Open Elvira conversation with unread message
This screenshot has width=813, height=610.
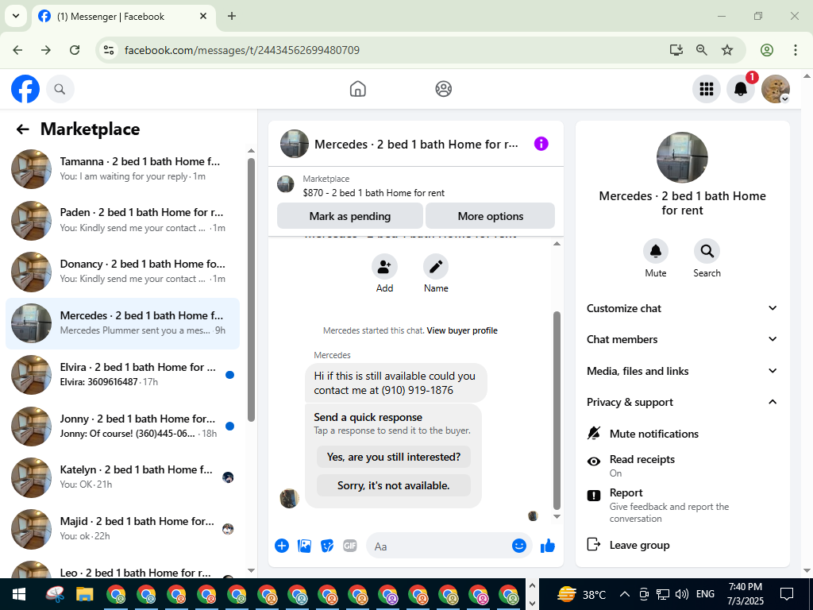[x=123, y=375]
